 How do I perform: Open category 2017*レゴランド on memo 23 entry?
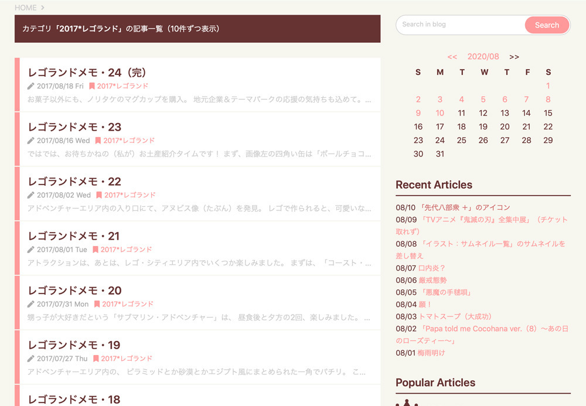click(129, 141)
